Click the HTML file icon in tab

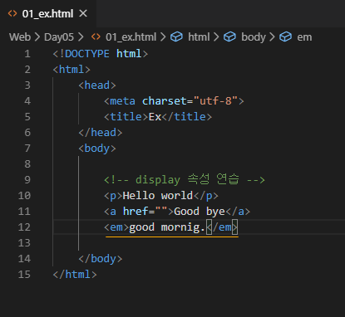pyautogui.click(x=12, y=13)
